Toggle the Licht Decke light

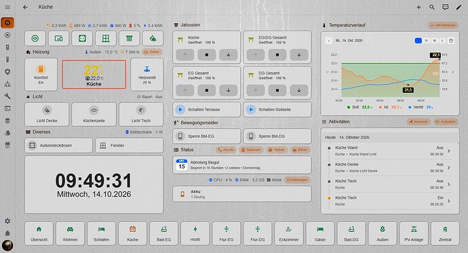tap(47, 114)
